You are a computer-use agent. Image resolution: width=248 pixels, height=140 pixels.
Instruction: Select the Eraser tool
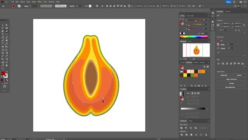pos(7,40)
